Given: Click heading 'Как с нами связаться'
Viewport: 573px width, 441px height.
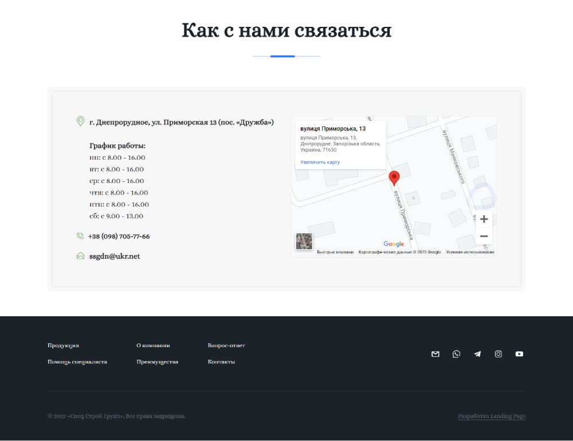Looking at the screenshot, I should coord(286,30).
